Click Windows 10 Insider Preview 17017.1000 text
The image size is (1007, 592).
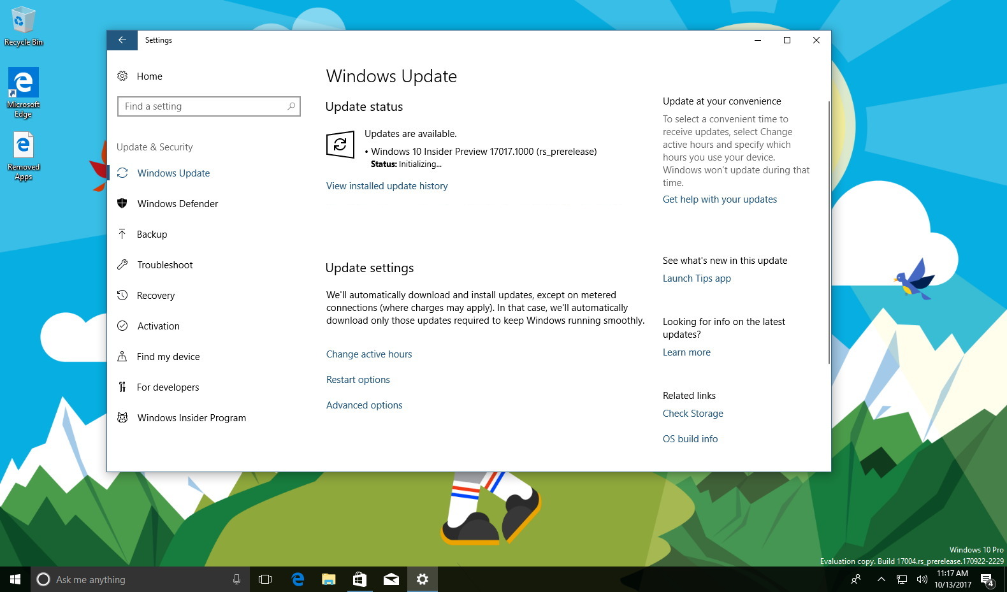[x=484, y=152]
